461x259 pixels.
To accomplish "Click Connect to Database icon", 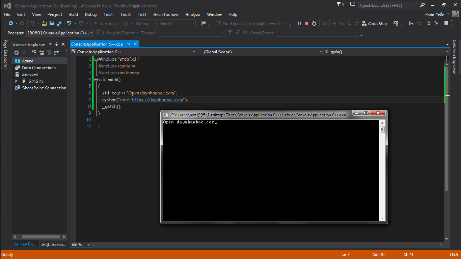I will (34, 53).
